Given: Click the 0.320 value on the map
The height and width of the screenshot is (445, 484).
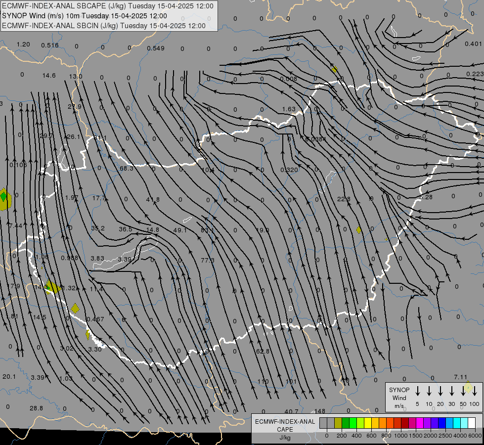Looking at the screenshot, I should (289, 170).
